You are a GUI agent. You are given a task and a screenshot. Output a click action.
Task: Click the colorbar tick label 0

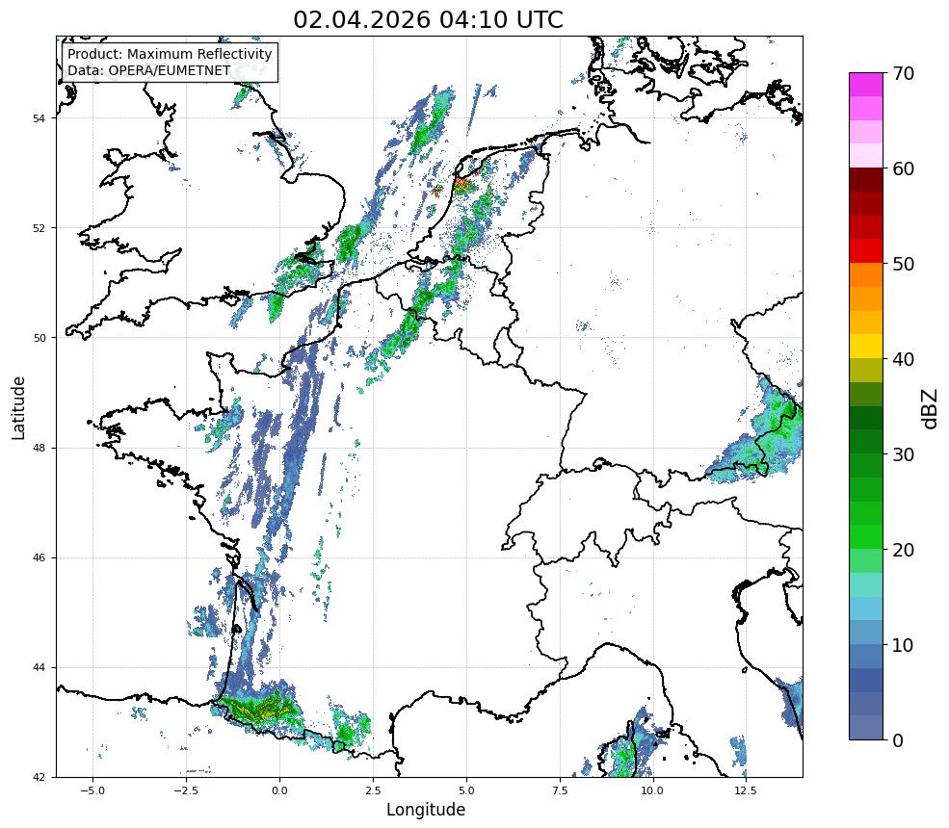(x=898, y=740)
